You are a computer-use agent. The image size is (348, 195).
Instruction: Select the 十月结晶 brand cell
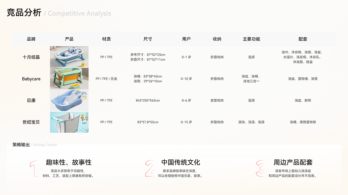tap(31, 57)
